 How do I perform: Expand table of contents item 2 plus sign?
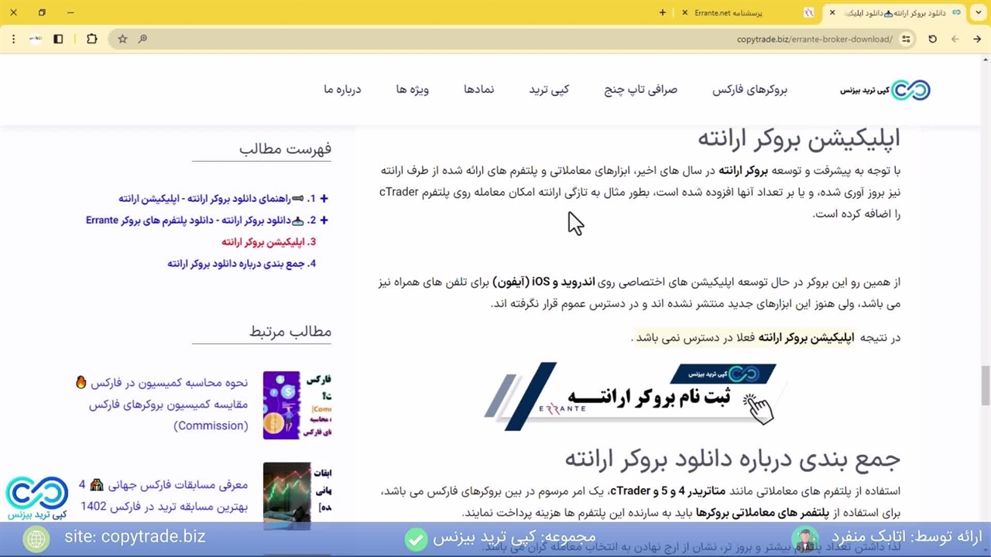point(324,220)
